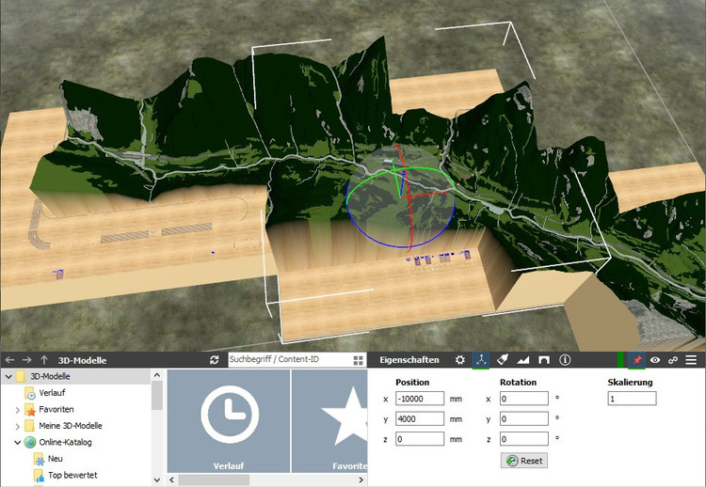Navigate up one level in 3D-Modelle
Image resolution: width=706 pixels, height=487 pixels.
[44, 360]
